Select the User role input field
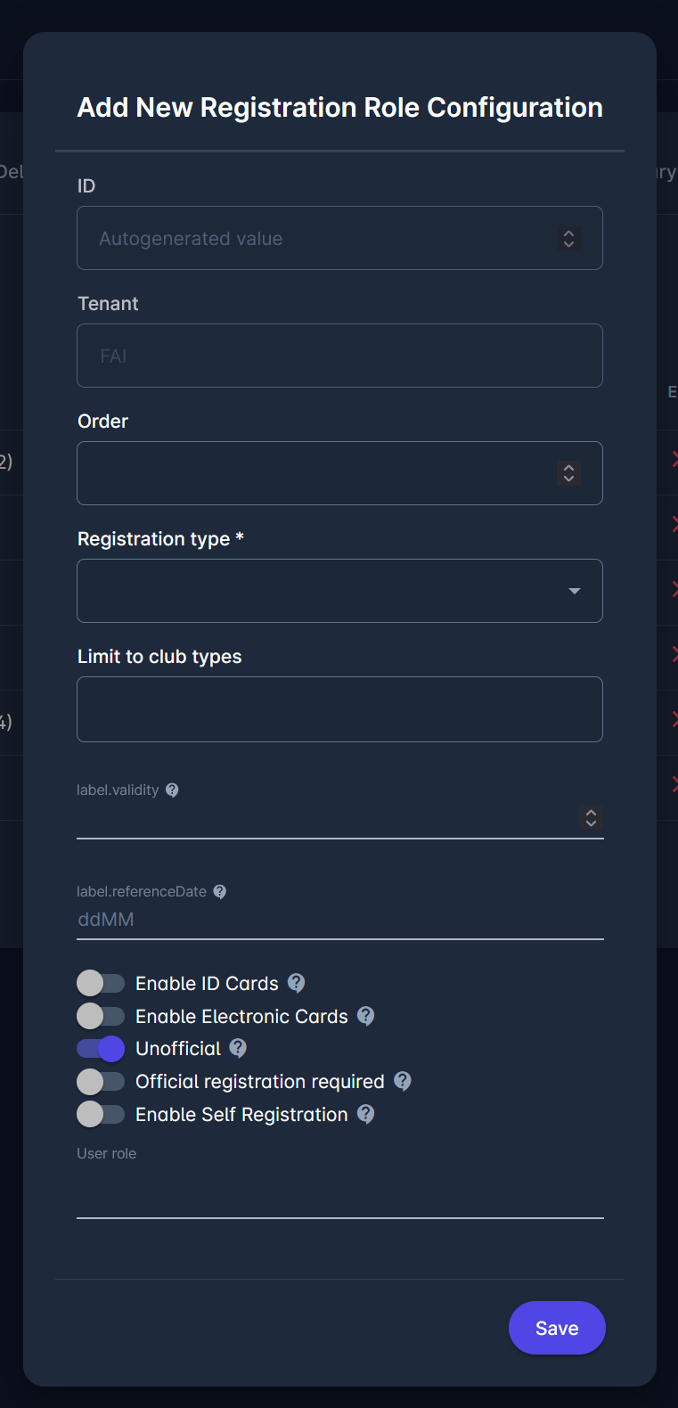 (x=339, y=1185)
